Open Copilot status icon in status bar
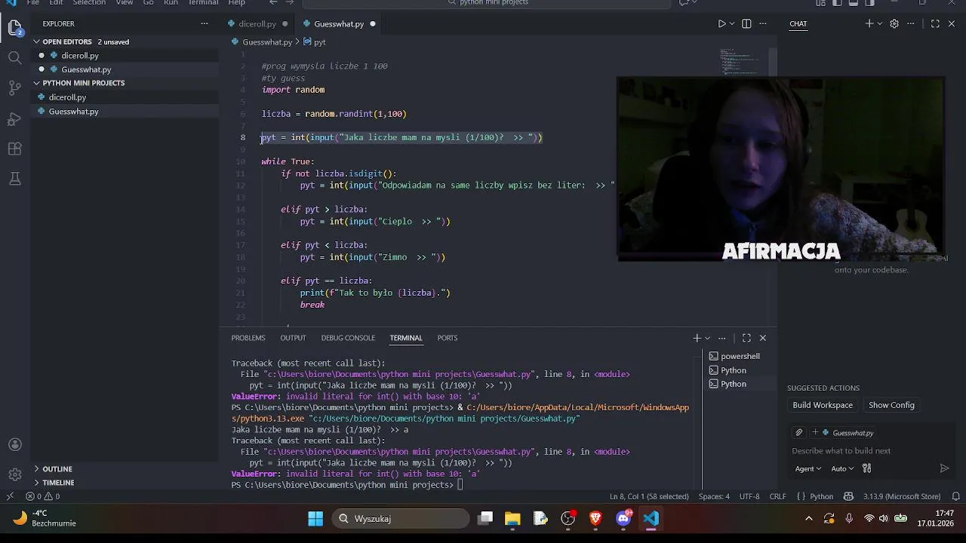 [x=848, y=496]
